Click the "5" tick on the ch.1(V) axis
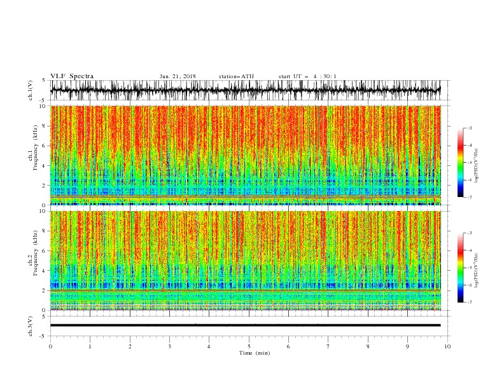The width and height of the screenshot is (504, 389). [x=45, y=80]
